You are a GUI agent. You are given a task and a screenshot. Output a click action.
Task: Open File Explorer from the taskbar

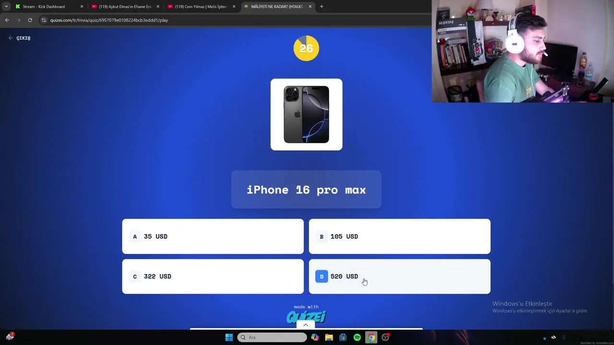point(329,337)
